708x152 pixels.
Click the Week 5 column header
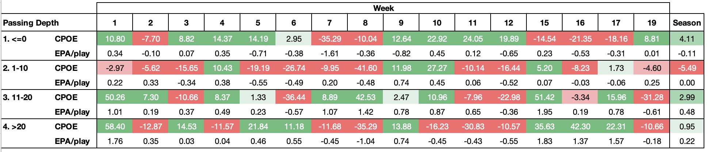pos(258,23)
